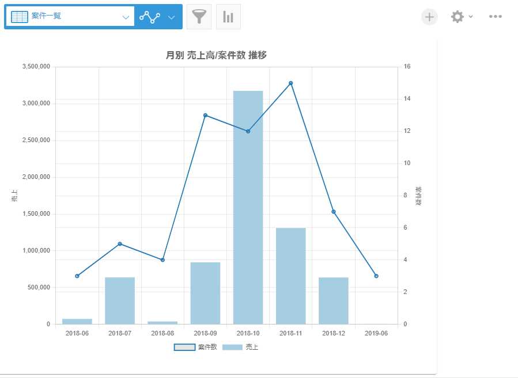Click the 2018-11 line data point
Screen dimensions: 518x378
point(291,83)
